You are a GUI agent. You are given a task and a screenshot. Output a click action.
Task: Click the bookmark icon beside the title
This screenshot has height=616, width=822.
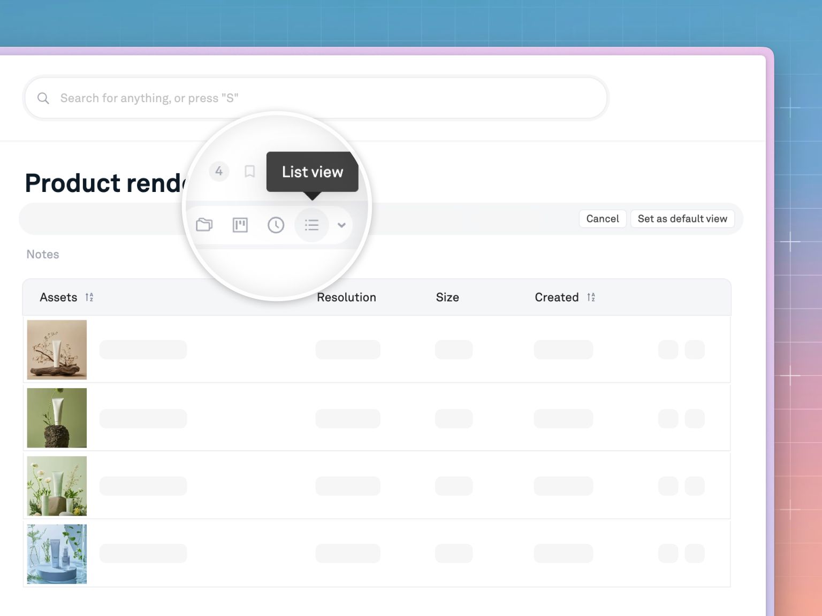(249, 172)
